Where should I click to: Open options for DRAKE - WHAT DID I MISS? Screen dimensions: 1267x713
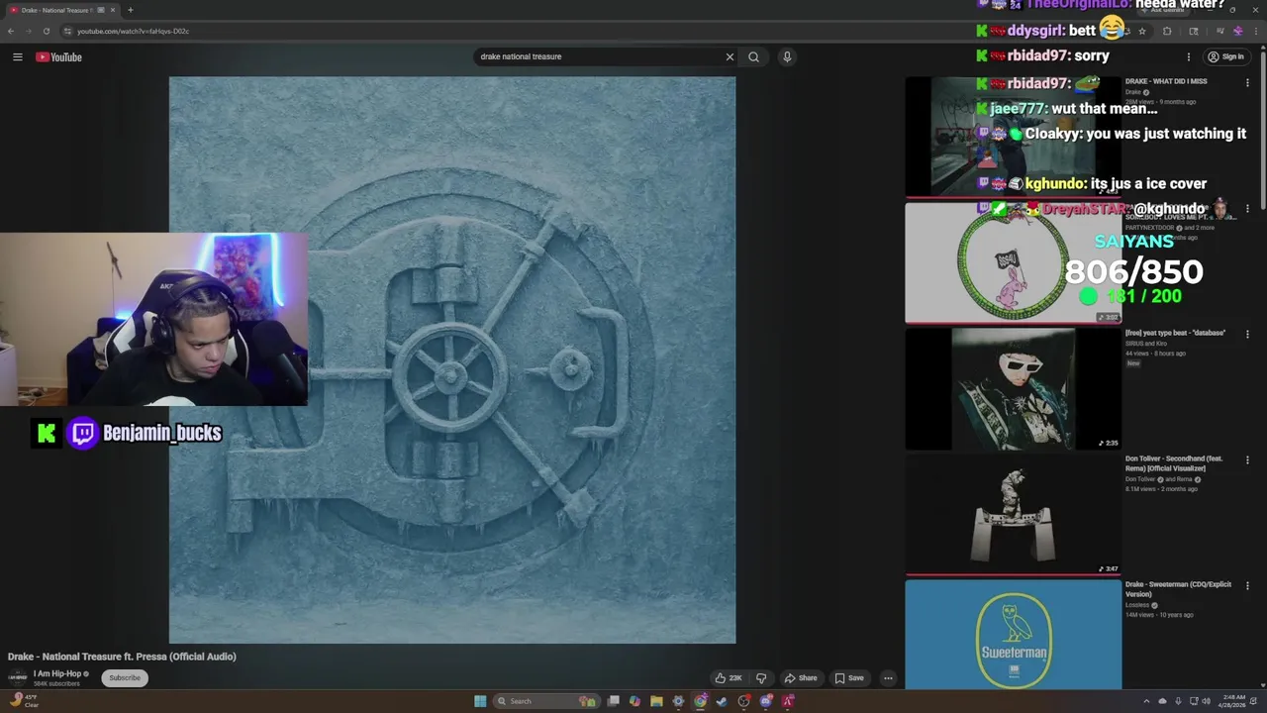(1247, 82)
